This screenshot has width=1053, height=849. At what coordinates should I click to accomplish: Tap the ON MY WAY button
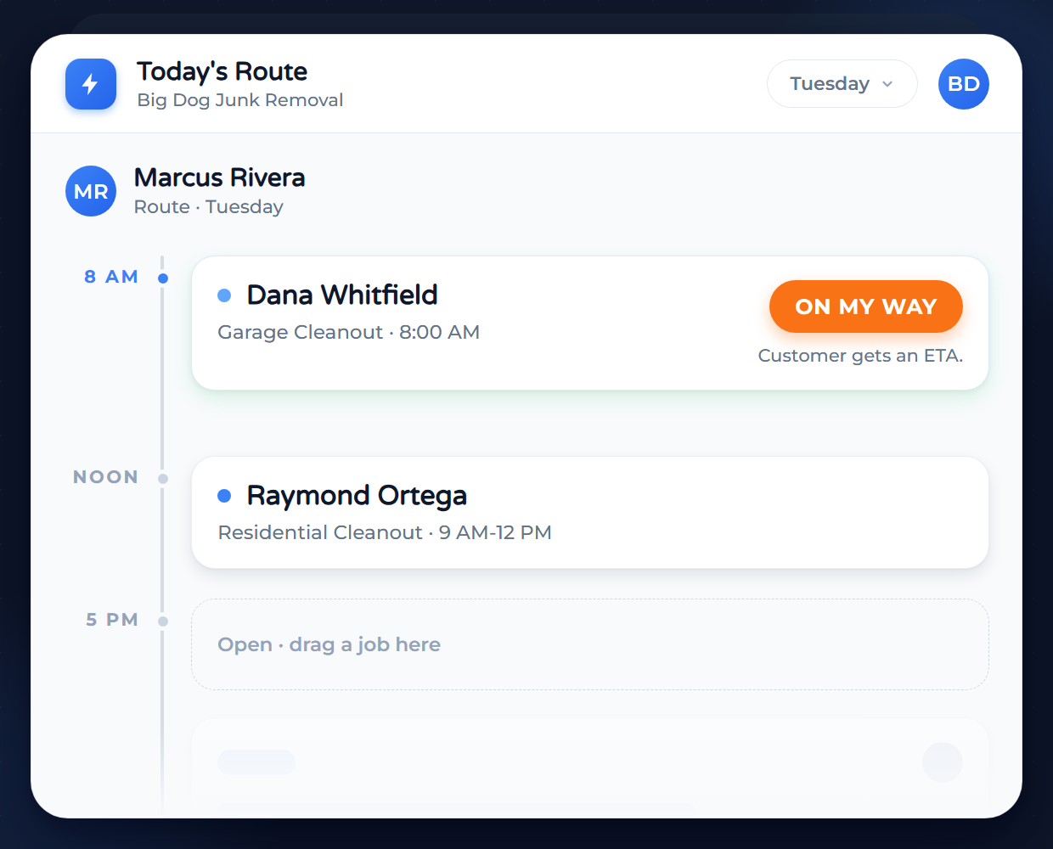tap(865, 306)
